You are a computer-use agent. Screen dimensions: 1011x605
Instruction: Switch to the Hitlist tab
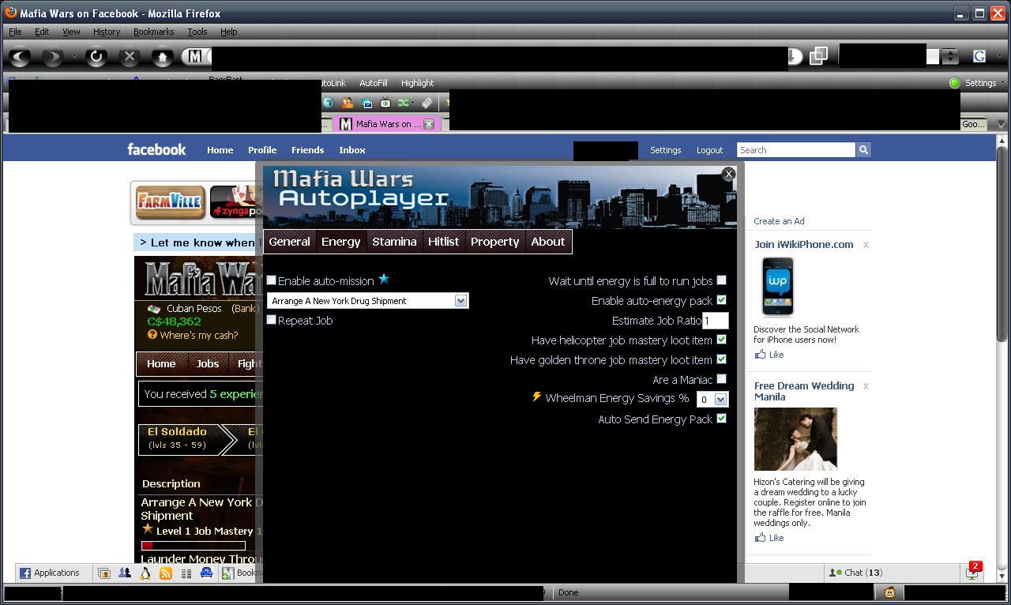[443, 242]
